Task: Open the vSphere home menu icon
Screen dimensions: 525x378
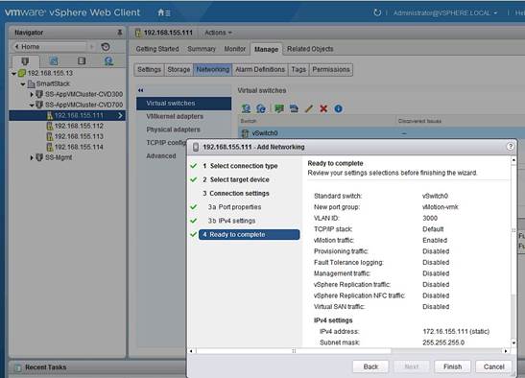Action: tap(164, 12)
